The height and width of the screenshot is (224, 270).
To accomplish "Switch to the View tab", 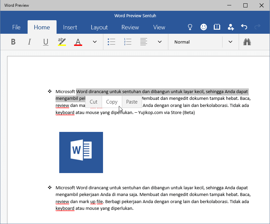I will (159, 27).
